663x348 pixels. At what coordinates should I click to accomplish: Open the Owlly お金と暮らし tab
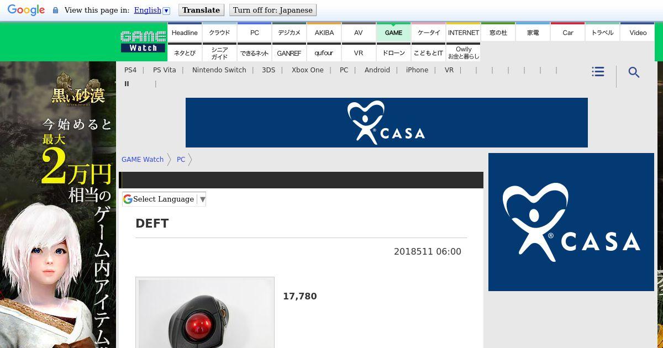pyautogui.click(x=463, y=53)
